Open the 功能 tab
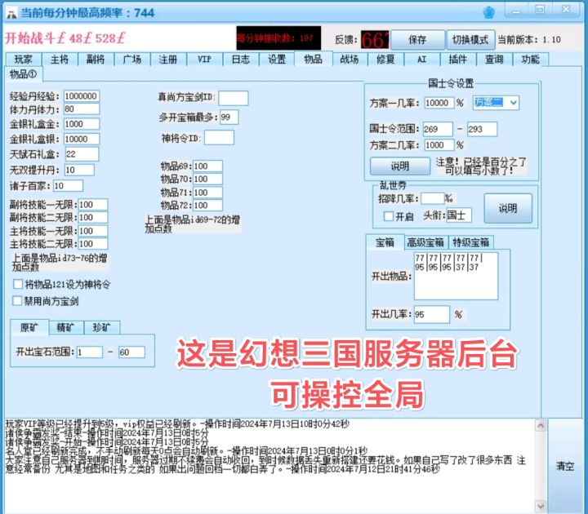The height and width of the screenshot is (514, 588). click(531, 60)
